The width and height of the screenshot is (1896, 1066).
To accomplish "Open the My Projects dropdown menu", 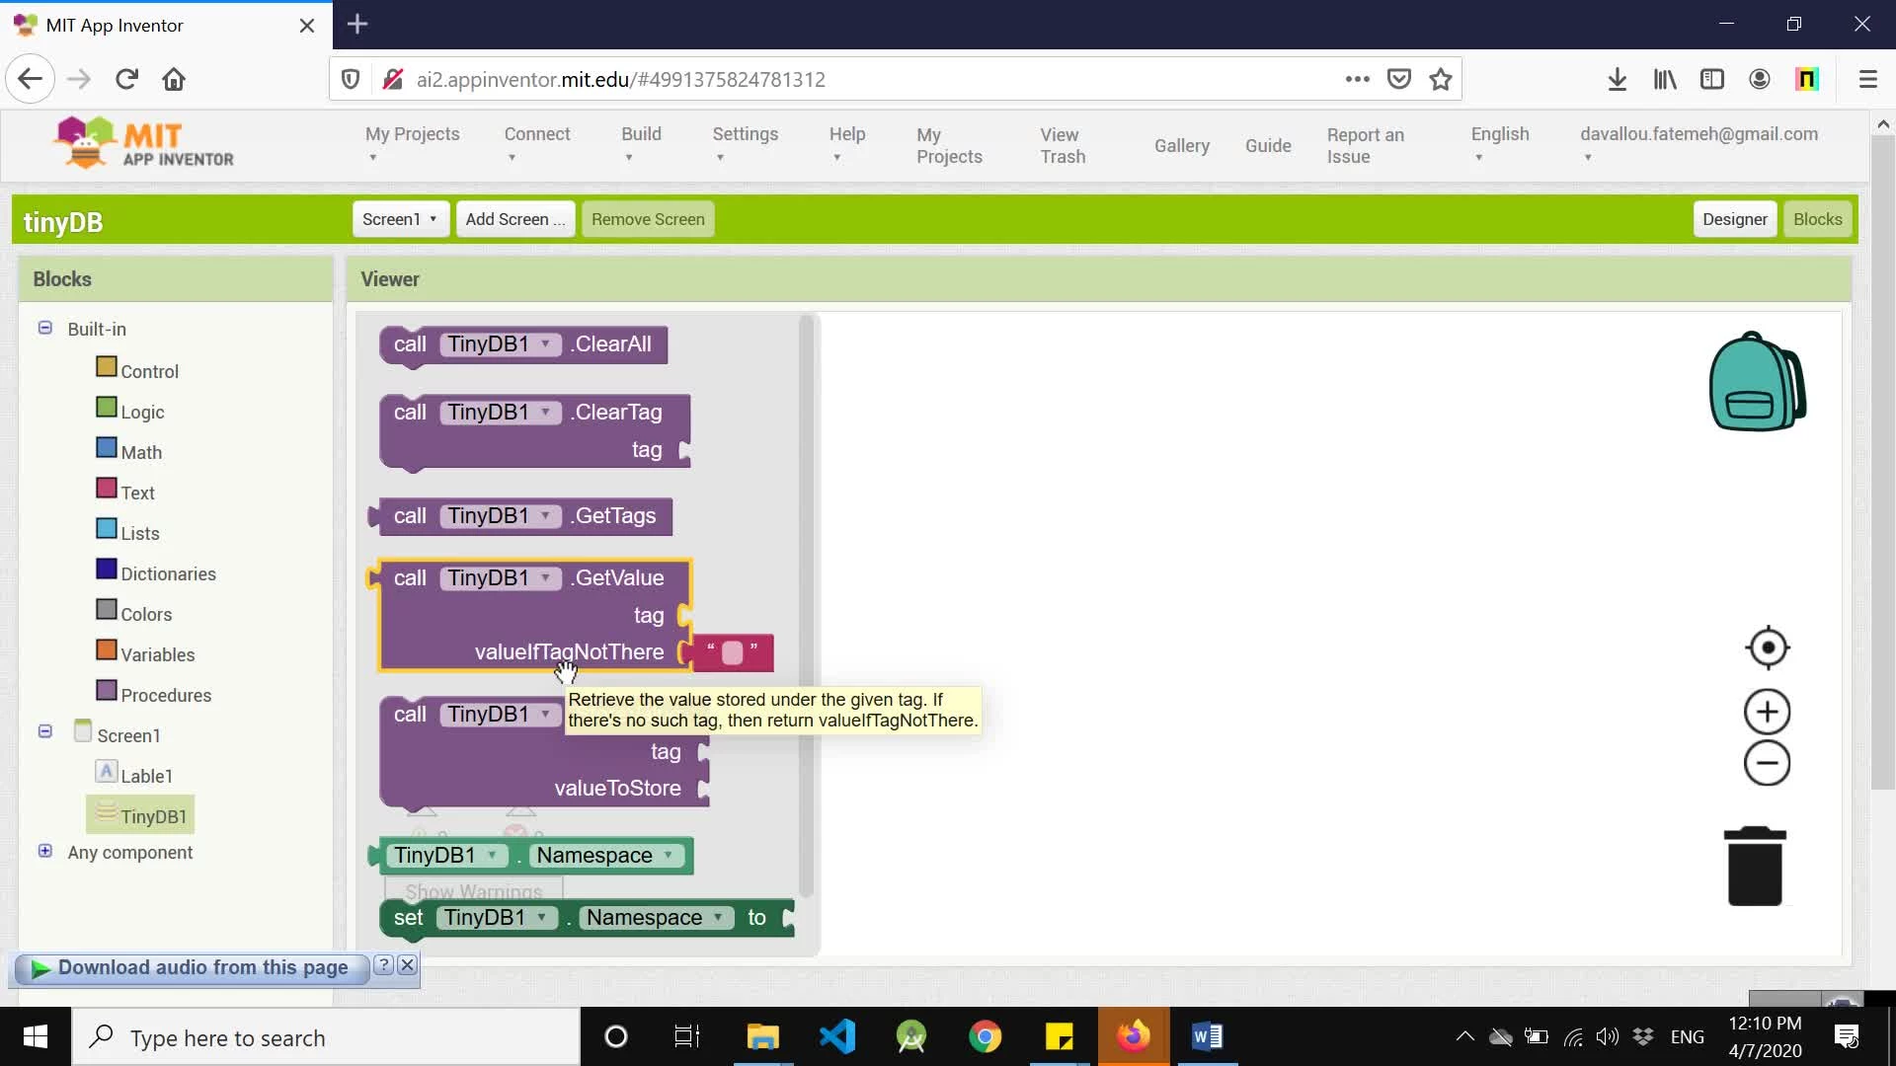I will coord(412,144).
